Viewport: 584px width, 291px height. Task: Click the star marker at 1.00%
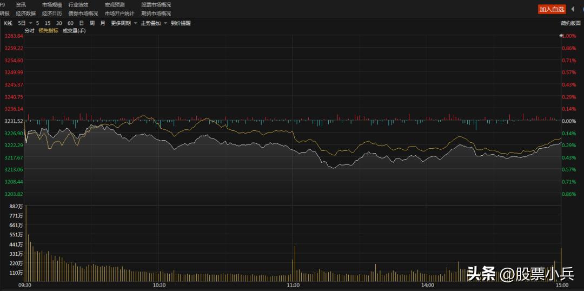561,36
